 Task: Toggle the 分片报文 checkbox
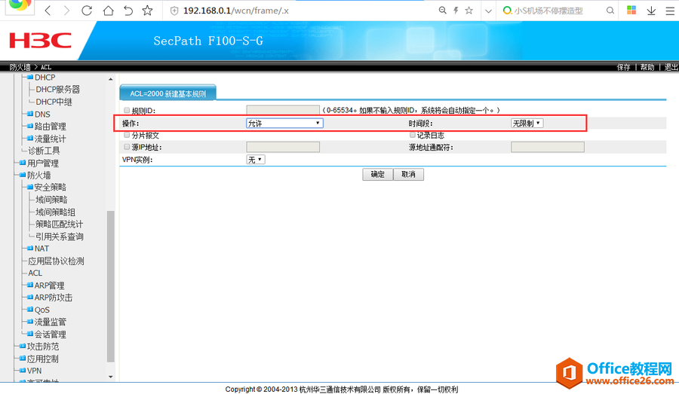(127, 135)
